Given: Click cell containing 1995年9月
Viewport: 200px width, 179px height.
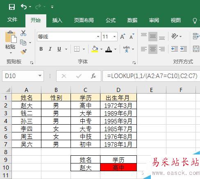Looking at the screenshot, I should point(118,121).
